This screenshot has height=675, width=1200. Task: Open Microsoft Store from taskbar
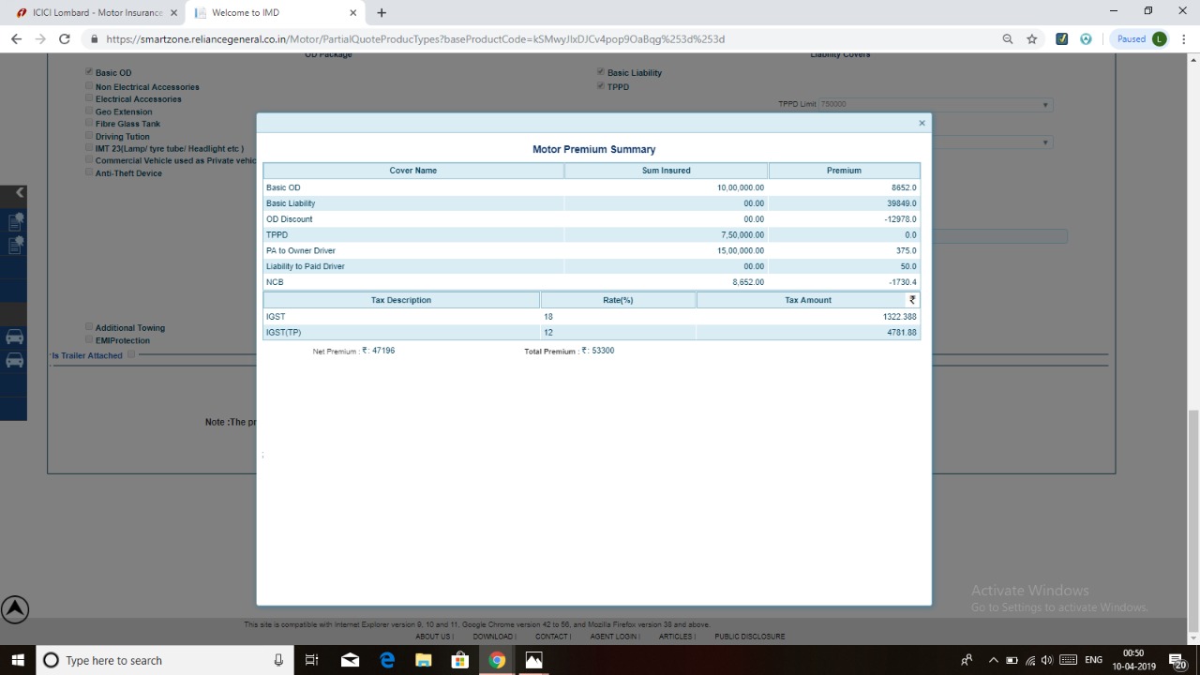click(x=460, y=660)
